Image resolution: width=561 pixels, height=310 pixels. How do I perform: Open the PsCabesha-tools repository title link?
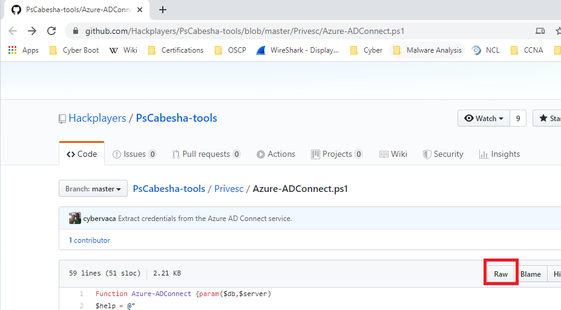tap(176, 118)
